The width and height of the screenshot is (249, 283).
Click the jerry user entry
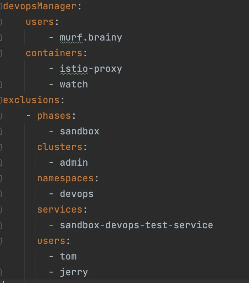tap(74, 272)
